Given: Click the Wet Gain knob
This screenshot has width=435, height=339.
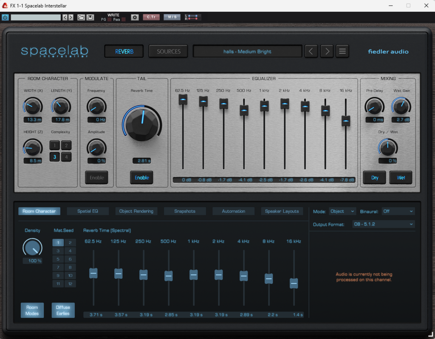Looking at the screenshot, I should click(x=401, y=106).
